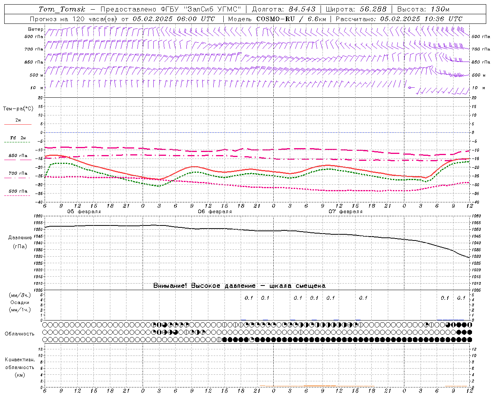Select the 850 гПа temperature legend entry
The image size is (492, 394).
coord(18,157)
